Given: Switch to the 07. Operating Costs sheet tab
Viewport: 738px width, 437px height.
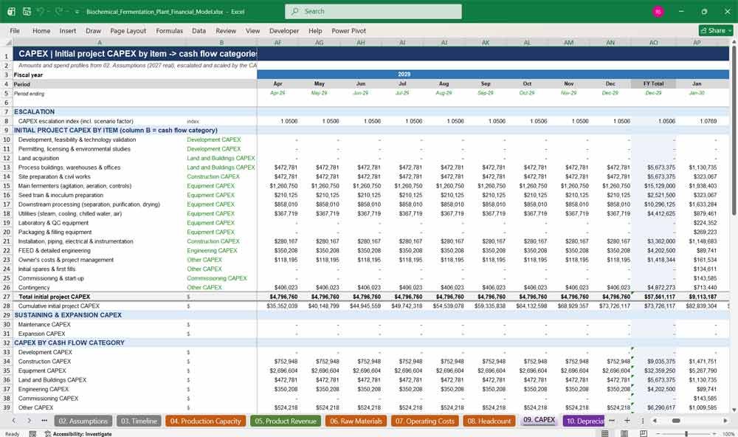Looking at the screenshot, I should pyautogui.click(x=425, y=421).
